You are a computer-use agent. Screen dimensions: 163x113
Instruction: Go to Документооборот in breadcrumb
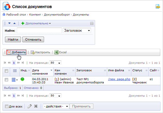tap(59, 14)
